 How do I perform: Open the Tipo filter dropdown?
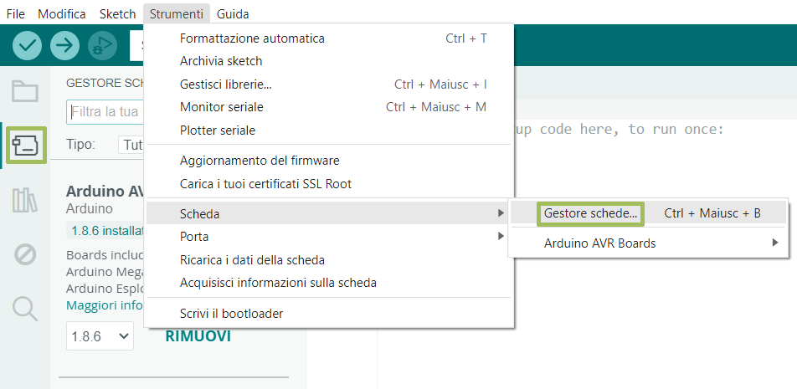click(x=132, y=146)
